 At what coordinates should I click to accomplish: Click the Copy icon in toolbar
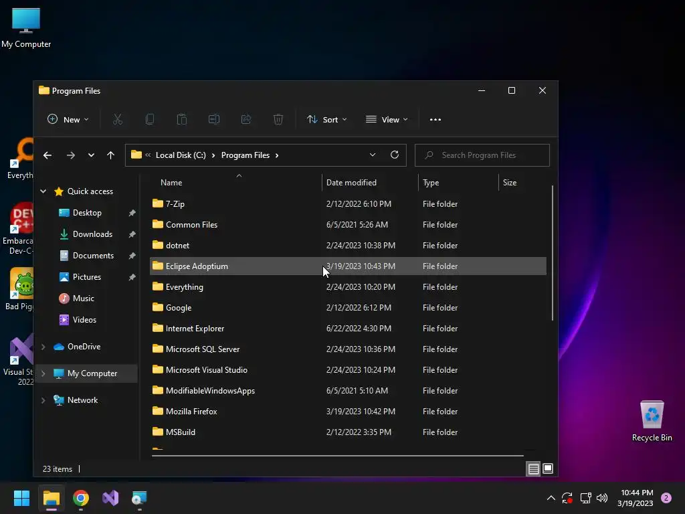[150, 119]
